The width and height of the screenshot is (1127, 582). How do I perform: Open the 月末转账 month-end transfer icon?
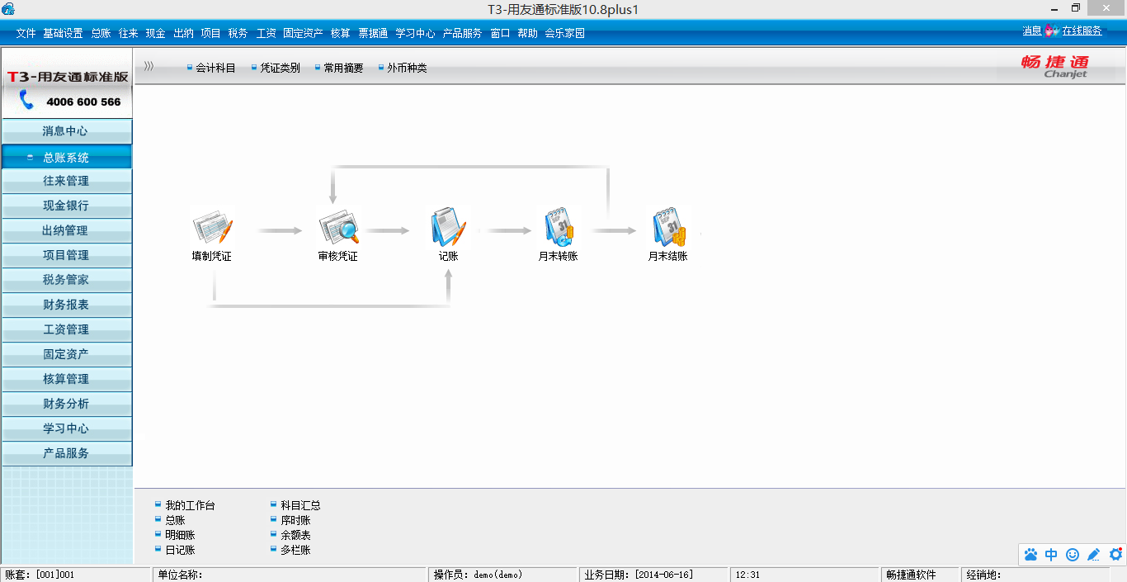click(559, 227)
